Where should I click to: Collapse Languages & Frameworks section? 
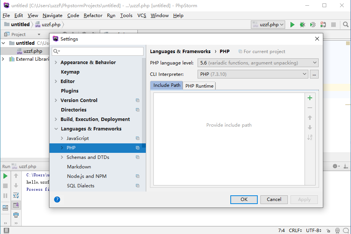point(56,129)
